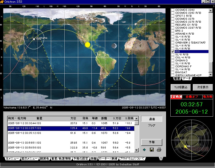Check the ERS 2 satellite checkbox

(x=173, y=31)
